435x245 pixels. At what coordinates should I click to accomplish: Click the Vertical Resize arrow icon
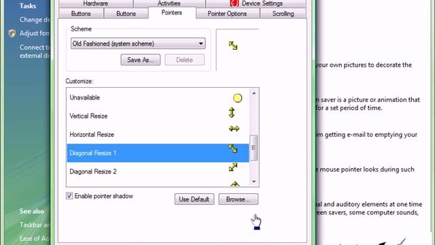tap(232, 112)
